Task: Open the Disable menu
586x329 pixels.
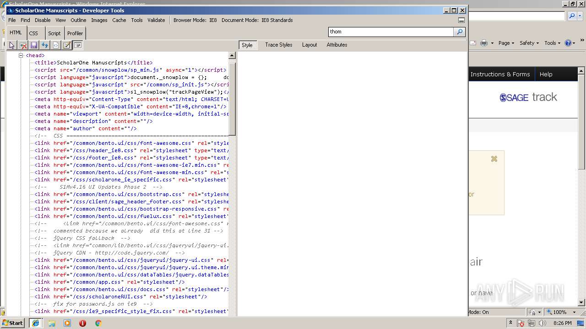Action: (x=43, y=20)
